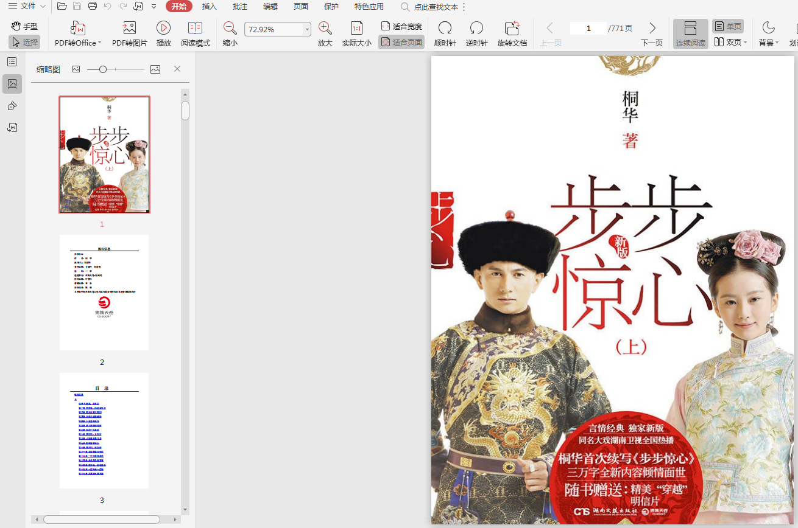Close the 缩略图 panel

177,69
